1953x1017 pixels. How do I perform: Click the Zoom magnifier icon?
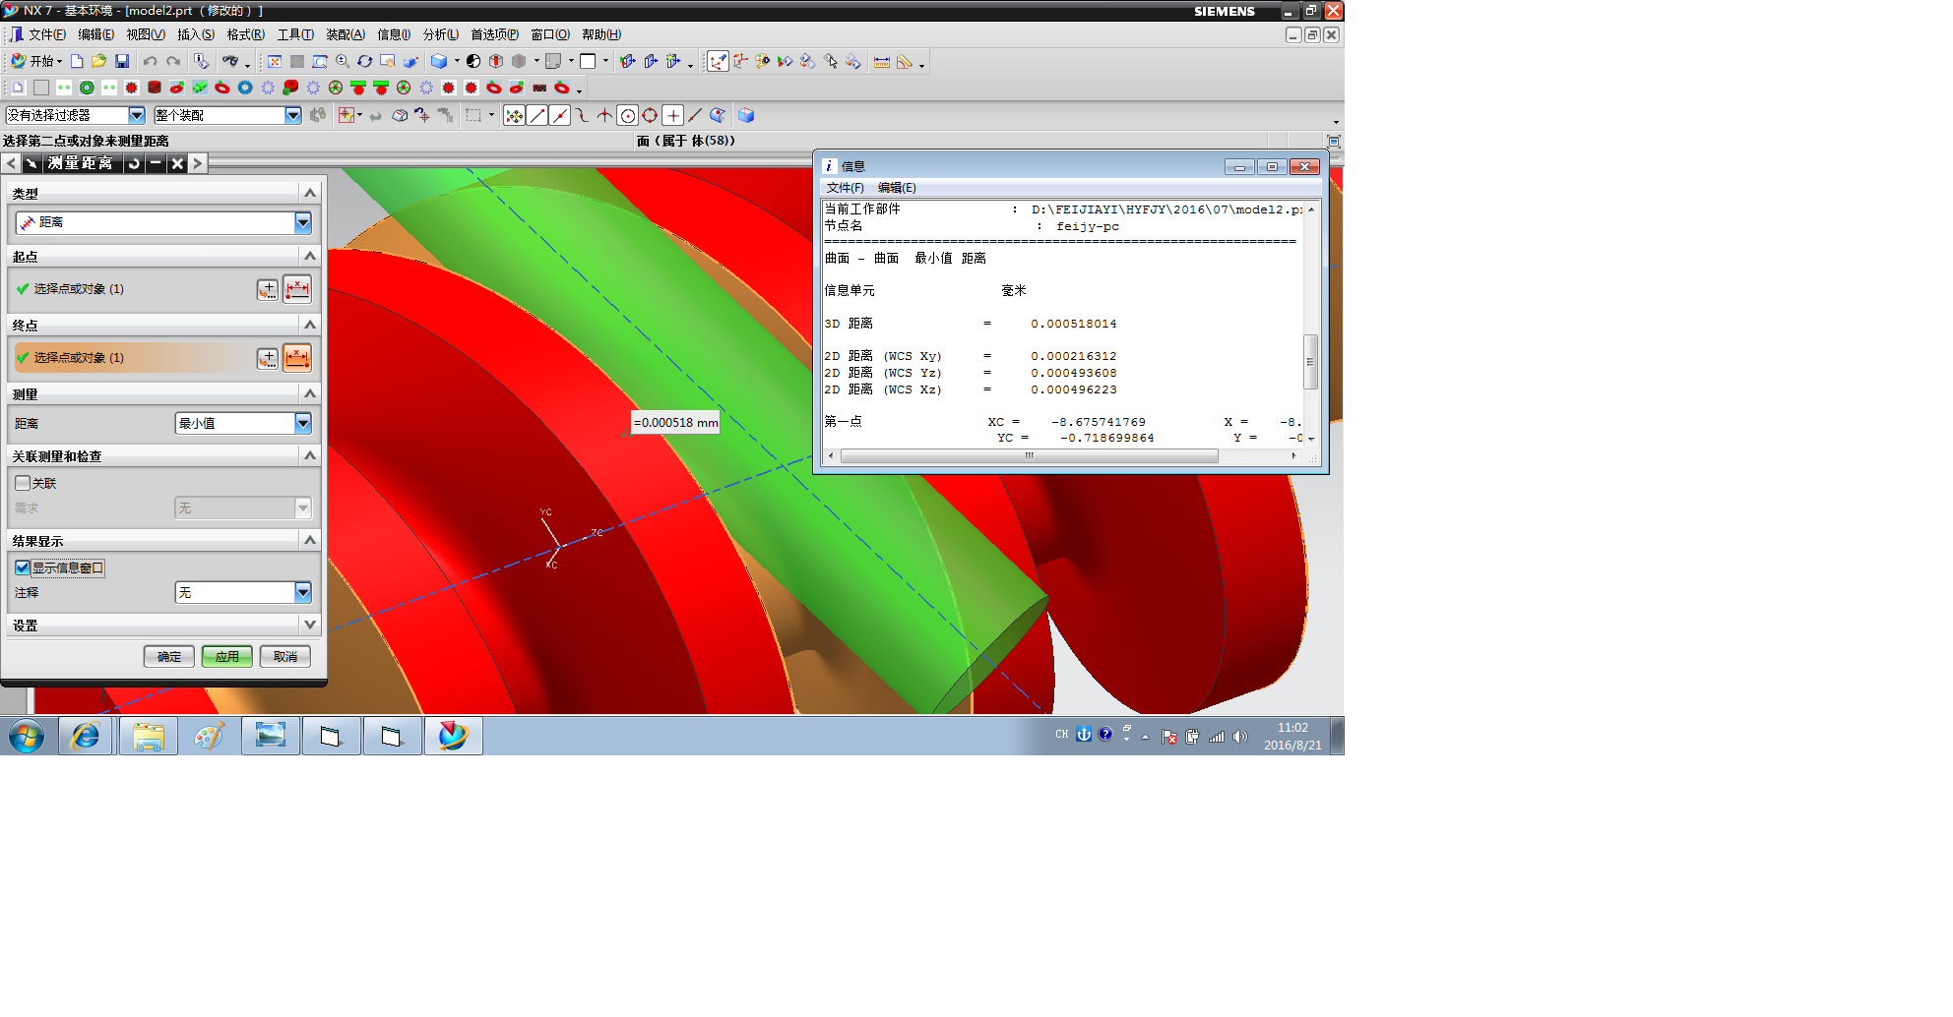pyautogui.click(x=343, y=61)
